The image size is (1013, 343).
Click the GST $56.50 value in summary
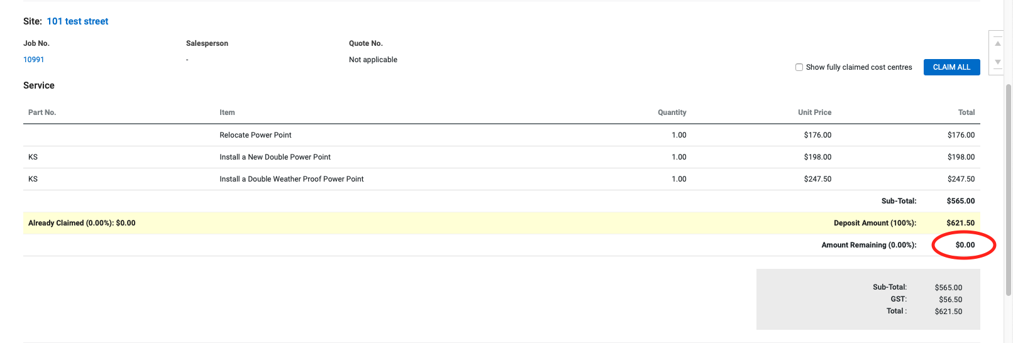click(950, 300)
